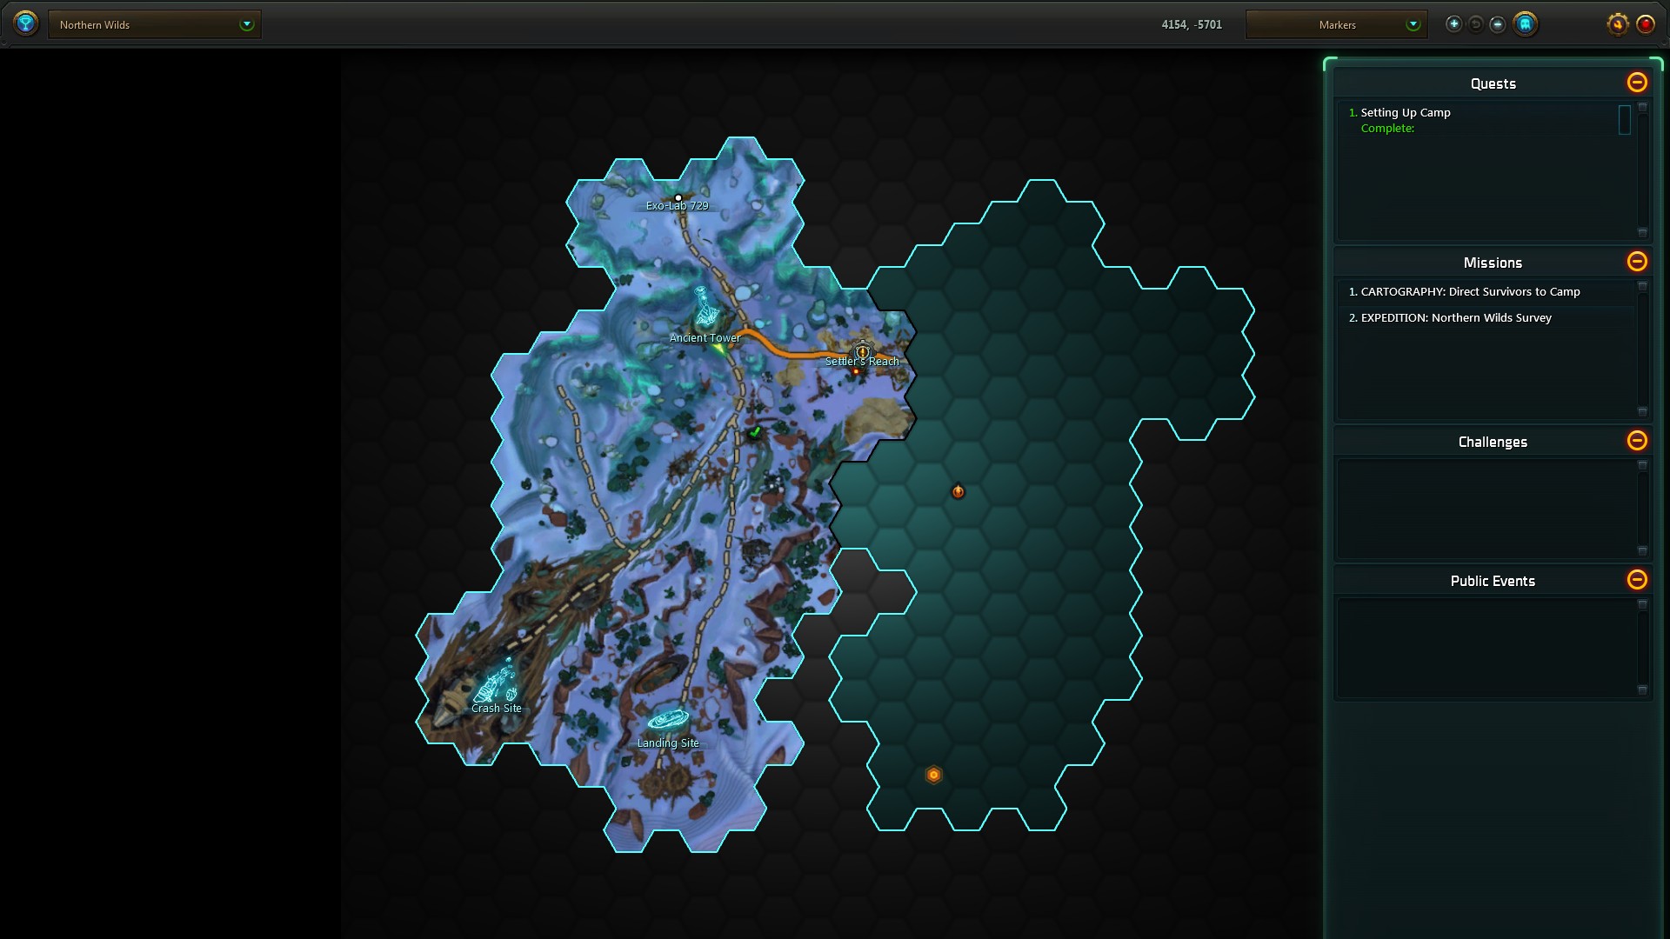
Task: Open map settings via the wrench gear icon
Action: (1617, 24)
